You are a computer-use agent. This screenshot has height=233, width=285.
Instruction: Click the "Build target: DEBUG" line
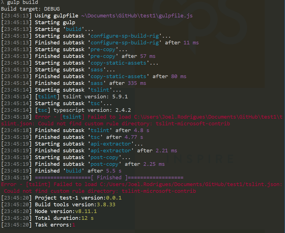(30, 9)
